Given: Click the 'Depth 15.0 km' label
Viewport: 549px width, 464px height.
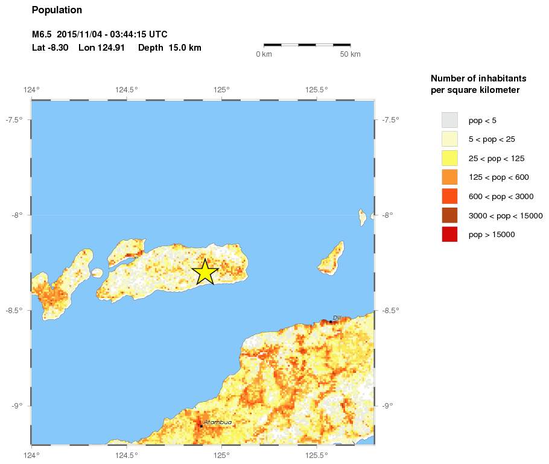Looking at the screenshot, I should tap(170, 48).
